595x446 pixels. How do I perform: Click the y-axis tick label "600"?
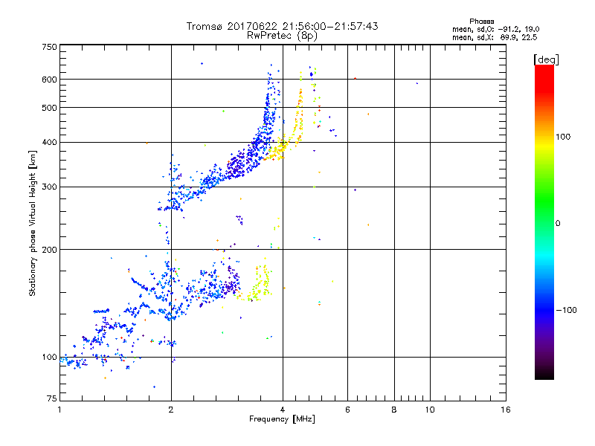click(x=49, y=80)
